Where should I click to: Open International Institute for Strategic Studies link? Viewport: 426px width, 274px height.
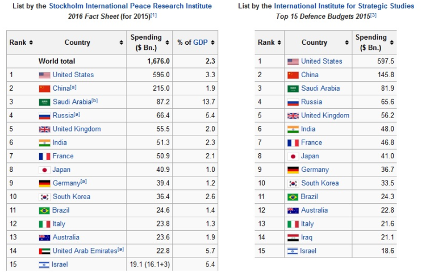(x=344, y=6)
